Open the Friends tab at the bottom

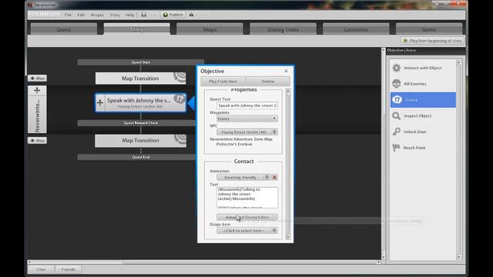69,269
